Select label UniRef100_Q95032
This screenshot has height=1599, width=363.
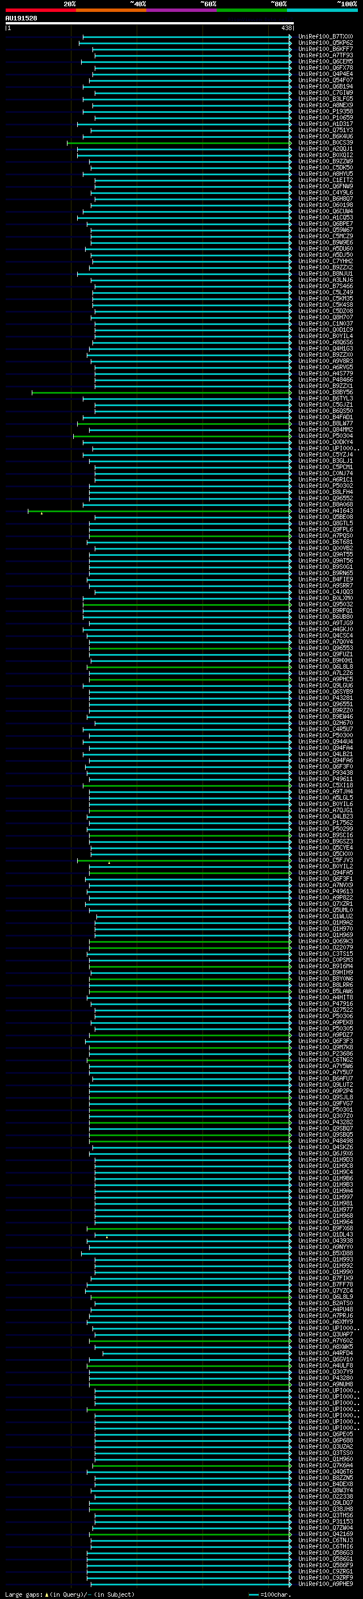(326, 604)
